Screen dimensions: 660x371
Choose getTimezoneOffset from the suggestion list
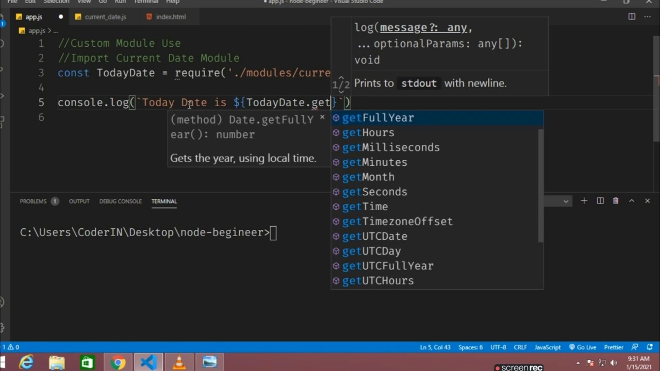(x=434, y=222)
